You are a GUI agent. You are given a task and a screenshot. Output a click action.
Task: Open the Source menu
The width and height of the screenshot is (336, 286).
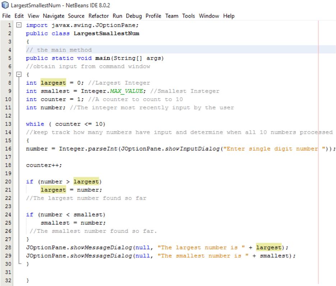tap(76, 16)
